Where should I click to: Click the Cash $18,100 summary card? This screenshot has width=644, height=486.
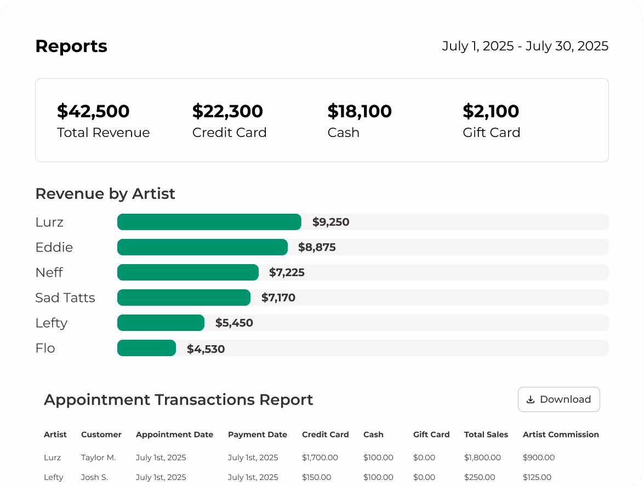click(360, 120)
